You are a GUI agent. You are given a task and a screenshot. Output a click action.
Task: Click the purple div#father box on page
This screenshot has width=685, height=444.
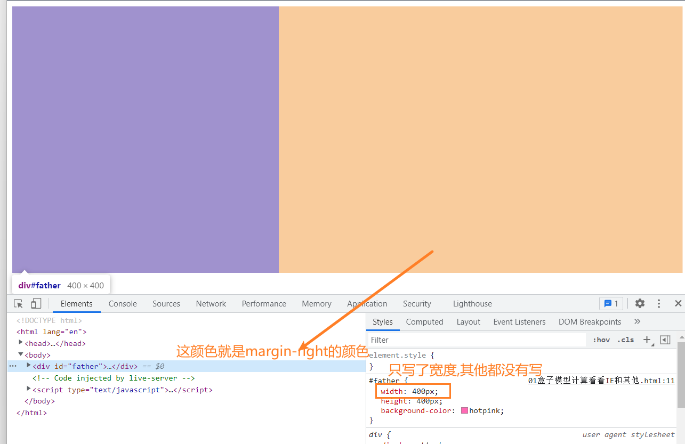click(x=145, y=140)
